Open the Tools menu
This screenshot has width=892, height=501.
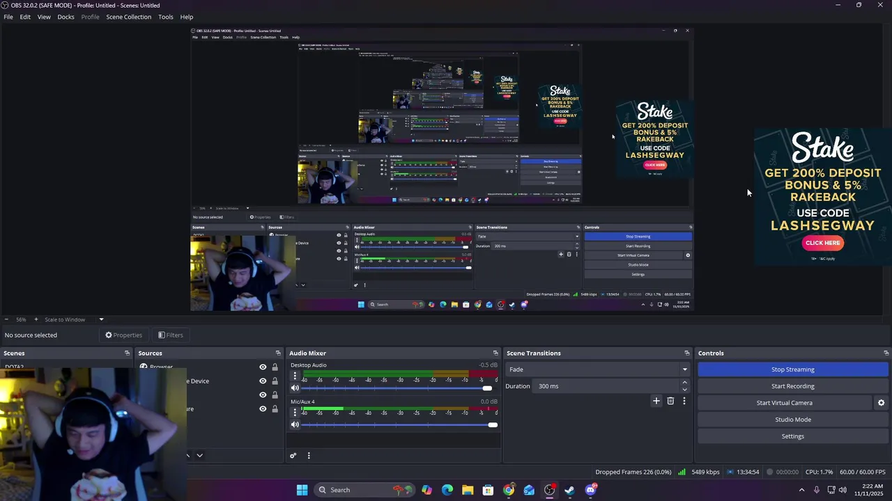click(166, 17)
